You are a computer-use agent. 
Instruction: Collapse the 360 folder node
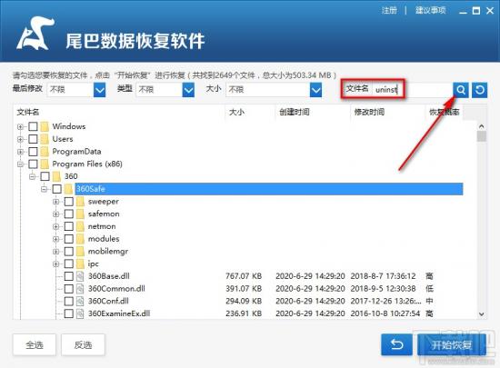[32, 176]
